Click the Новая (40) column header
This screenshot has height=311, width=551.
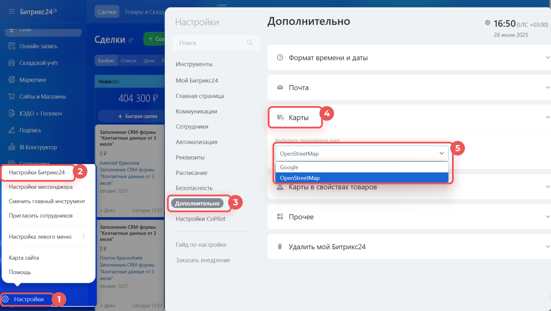click(130, 82)
